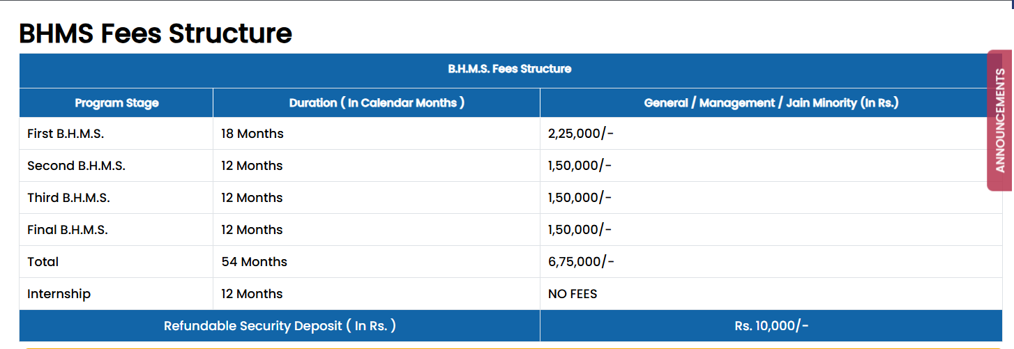Image resolution: width=1014 pixels, height=349 pixels.
Task: Click the Second B.H.M.S. row label
Action: click(76, 166)
